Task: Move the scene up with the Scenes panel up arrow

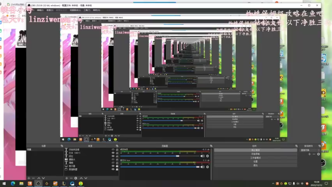Action: tap(39, 178)
